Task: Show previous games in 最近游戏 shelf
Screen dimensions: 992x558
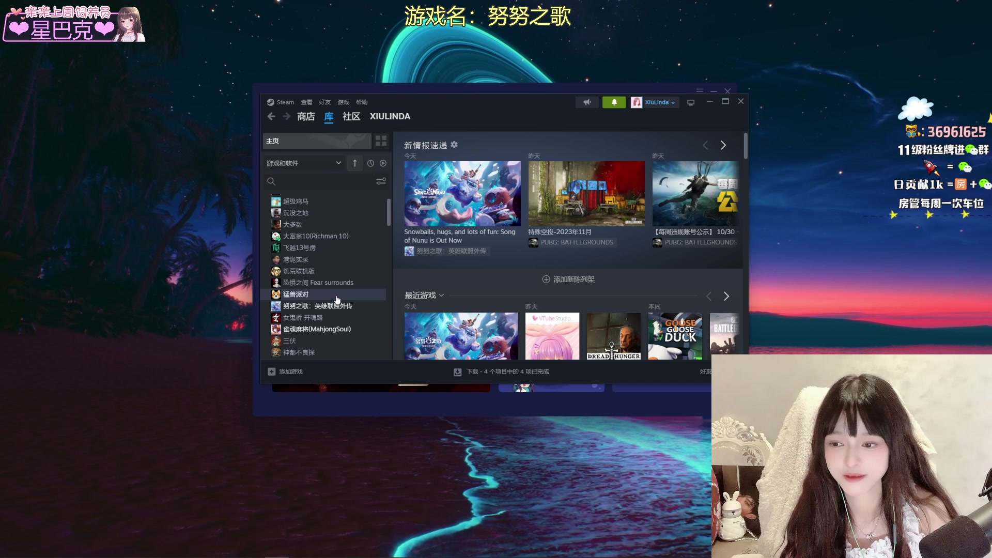Action: (709, 297)
